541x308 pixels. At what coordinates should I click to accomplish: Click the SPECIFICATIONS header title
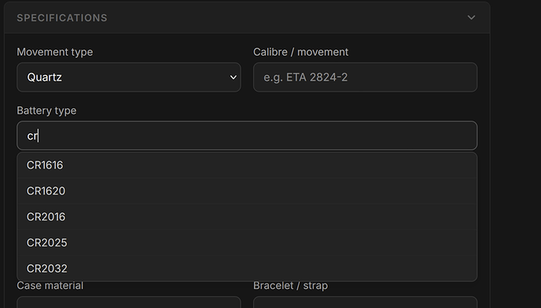pos(62,18)
